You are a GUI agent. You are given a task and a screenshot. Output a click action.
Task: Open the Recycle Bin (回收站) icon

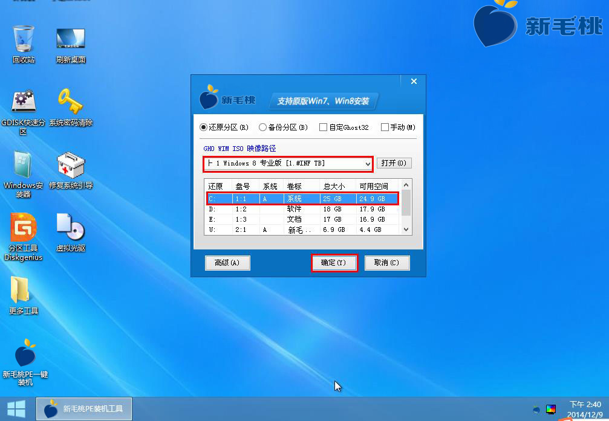click(x=24, y=44)
